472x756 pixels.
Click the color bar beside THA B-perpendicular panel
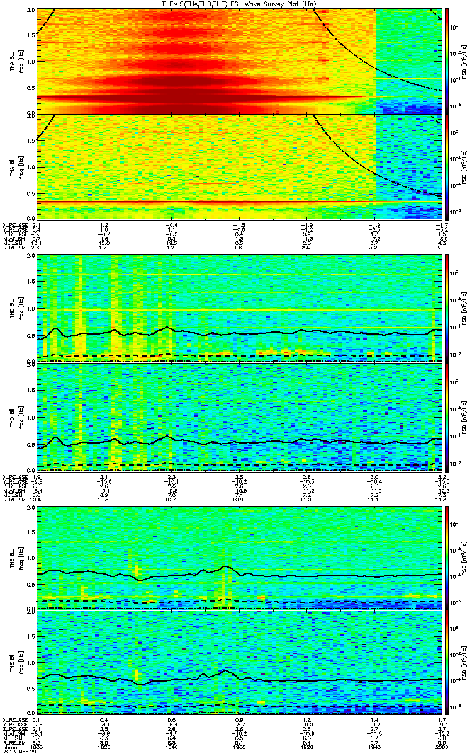[447, 60]
